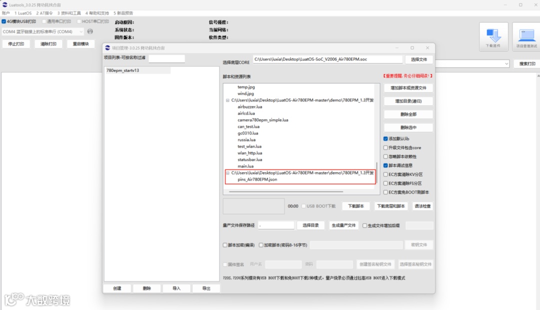Viewport: 540px width, 310px height.
Task: Click 选择文件 to choose core file
Action: pyautogui.click(x=419, y=59)
